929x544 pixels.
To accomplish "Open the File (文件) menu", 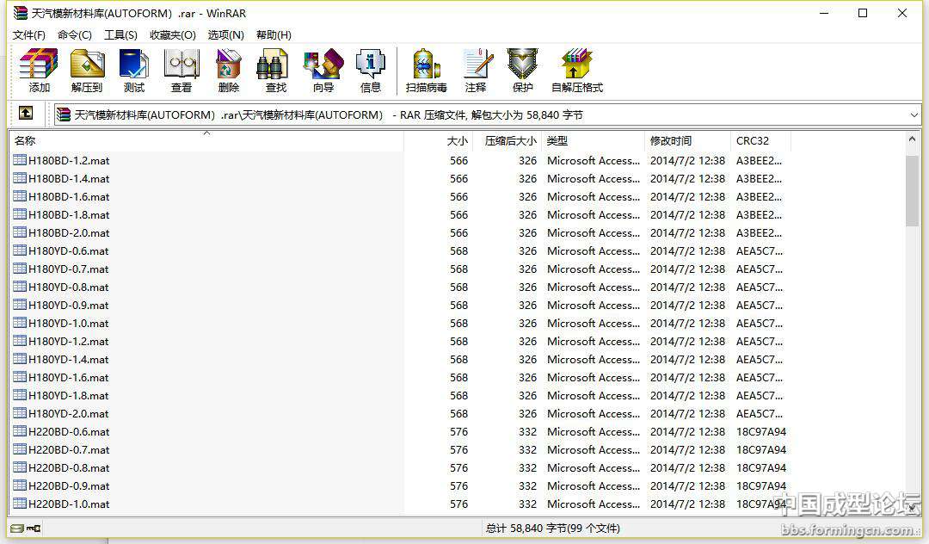I will (x=28, y=34).
